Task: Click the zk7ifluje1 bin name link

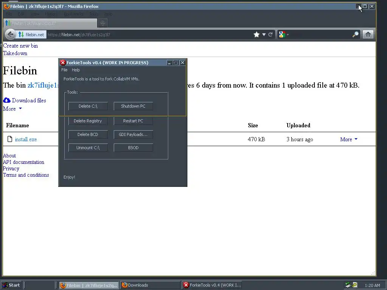Action: 43,85
